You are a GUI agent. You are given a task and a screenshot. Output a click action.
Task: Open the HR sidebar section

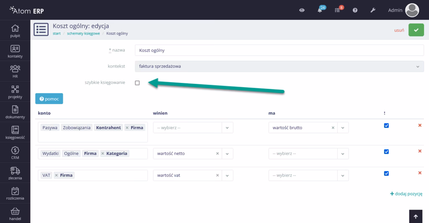point(15,71)
